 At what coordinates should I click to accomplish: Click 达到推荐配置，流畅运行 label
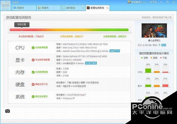pos(115,36)
